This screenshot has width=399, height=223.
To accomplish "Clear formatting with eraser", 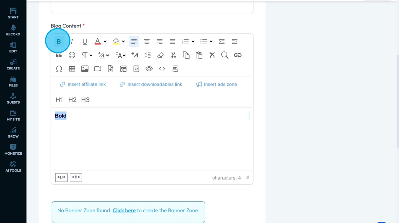I will [x=160, y=55].
